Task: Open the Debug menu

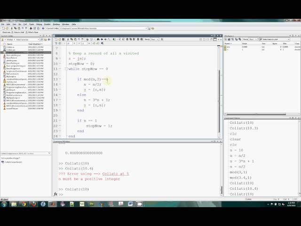Action: (x=39, y=24)
